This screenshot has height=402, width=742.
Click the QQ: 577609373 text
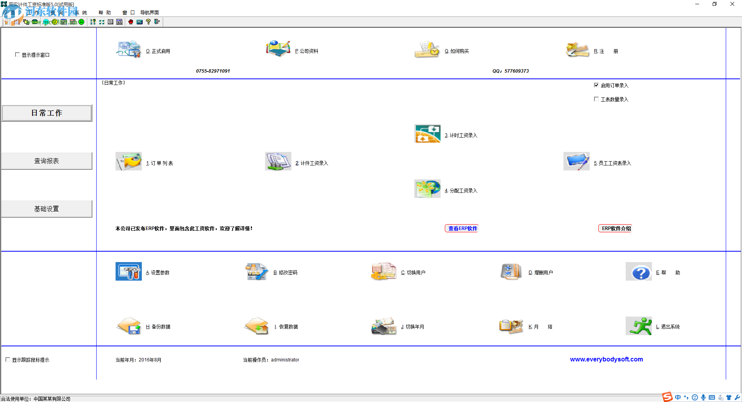(511, 71)
